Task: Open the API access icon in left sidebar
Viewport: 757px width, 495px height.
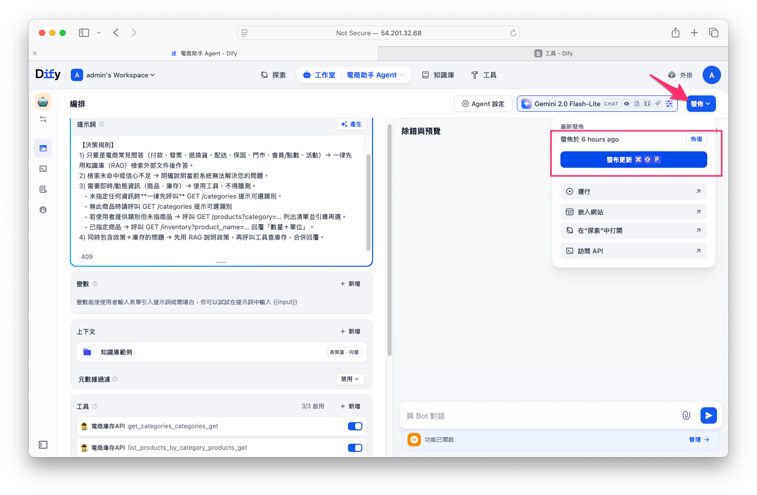Action: [x=43, y=169]
